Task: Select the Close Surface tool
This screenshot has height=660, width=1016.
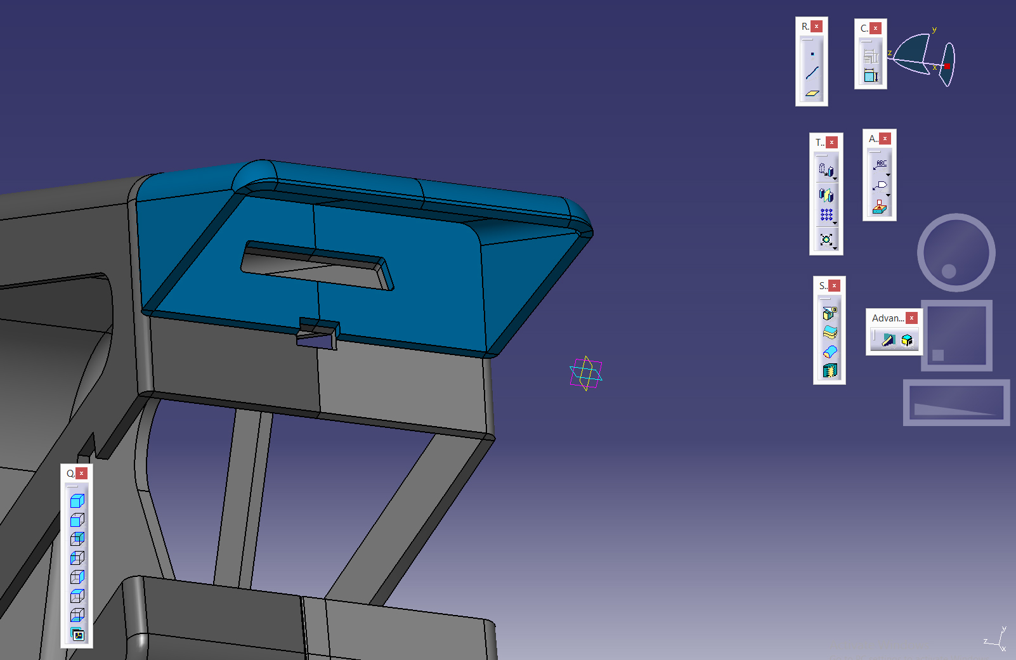Action: 830,351
